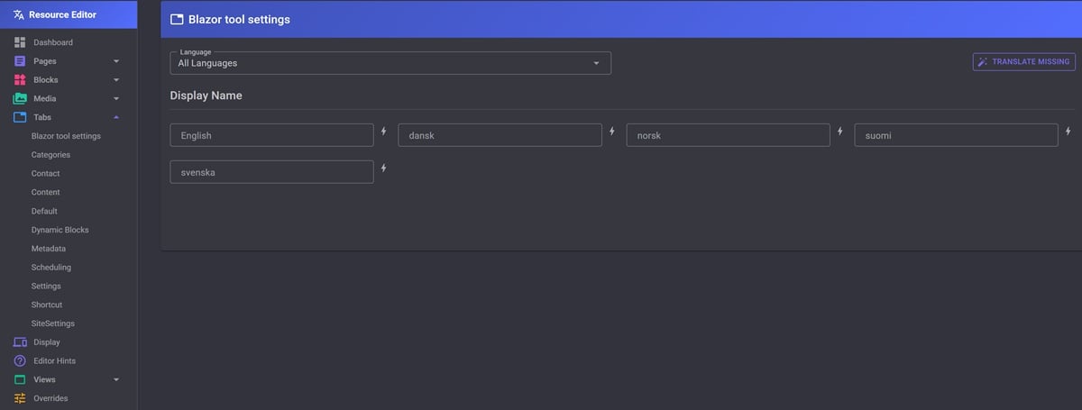Click the Blocks icon in sidebar
This screenshot has height=410, width=1082.
(19, 79)
